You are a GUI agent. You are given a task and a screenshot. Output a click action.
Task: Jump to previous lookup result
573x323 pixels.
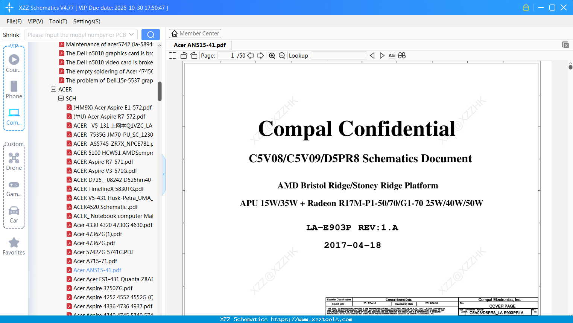(372, 56)
